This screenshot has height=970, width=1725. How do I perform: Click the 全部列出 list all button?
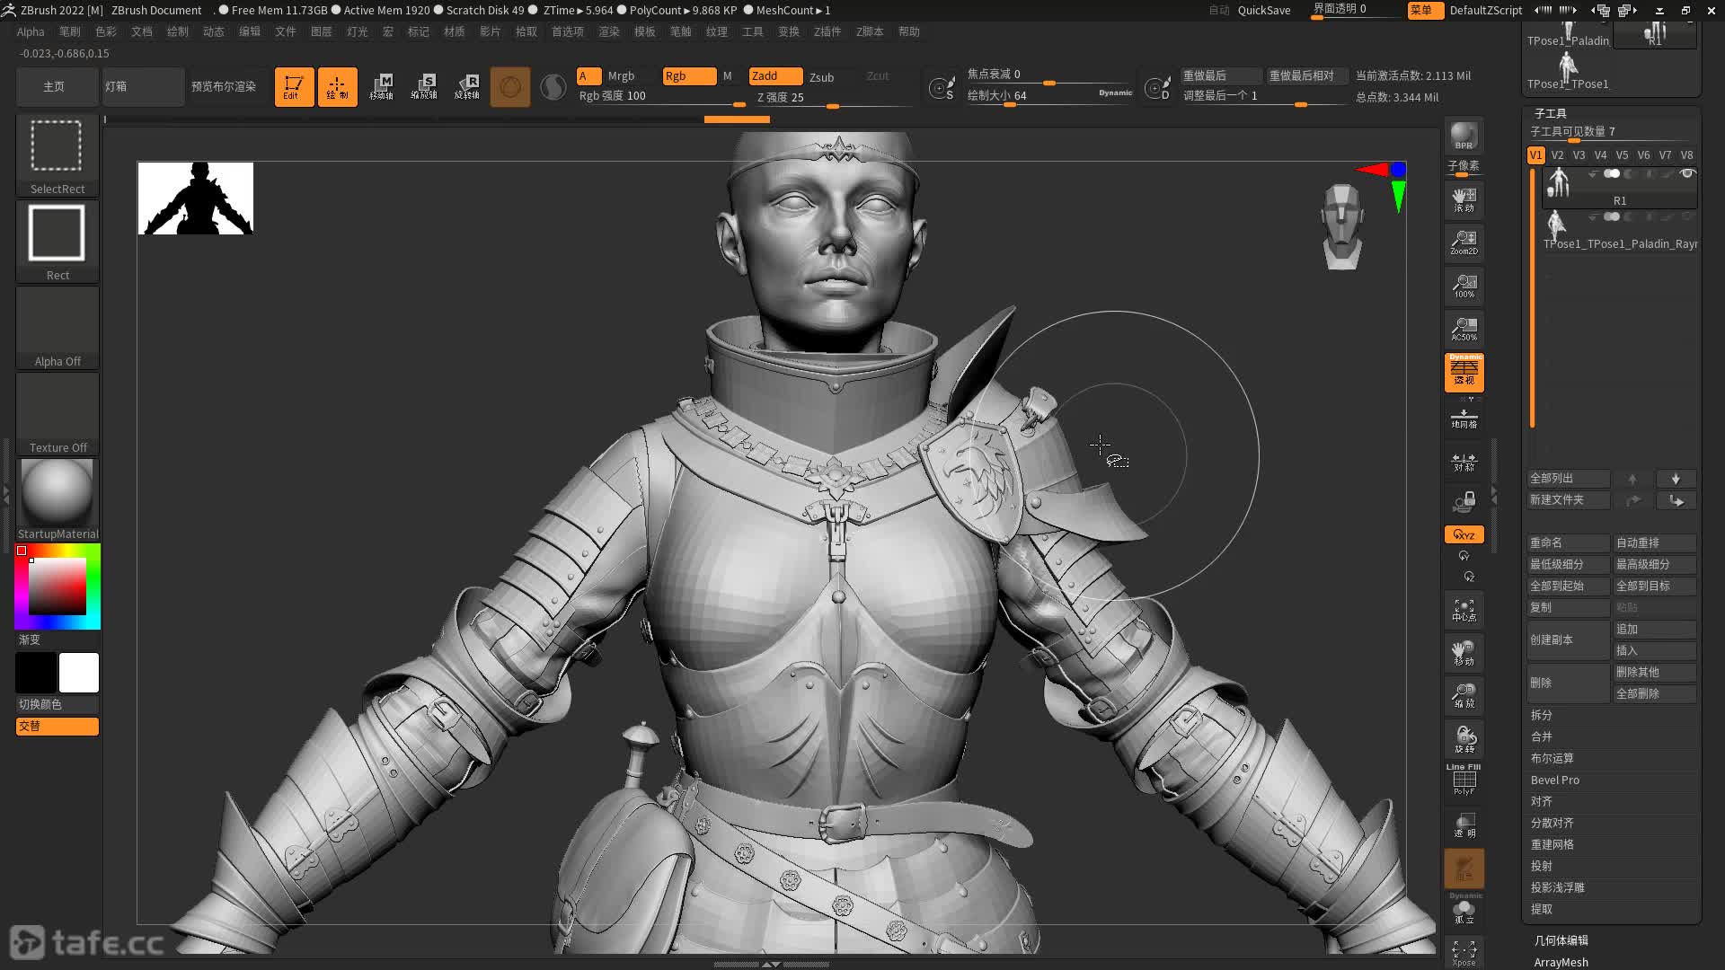coord(1568,479)
